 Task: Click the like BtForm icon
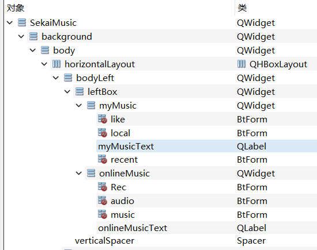(103, 119)
